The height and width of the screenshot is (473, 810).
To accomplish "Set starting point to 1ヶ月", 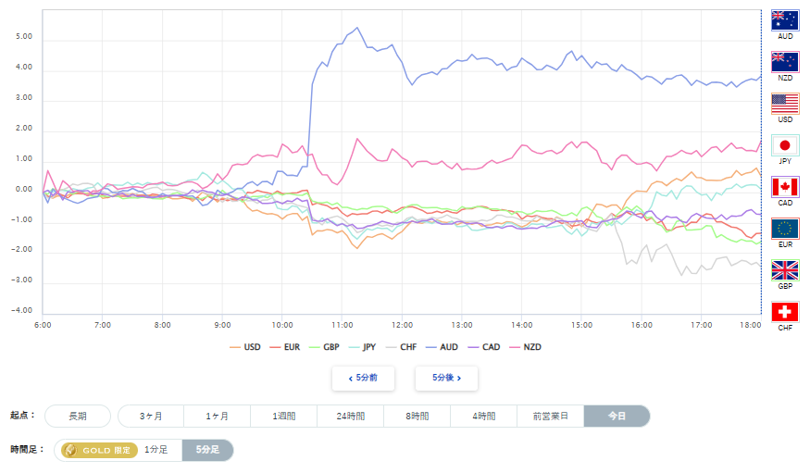I will click(x=217, y=417).
